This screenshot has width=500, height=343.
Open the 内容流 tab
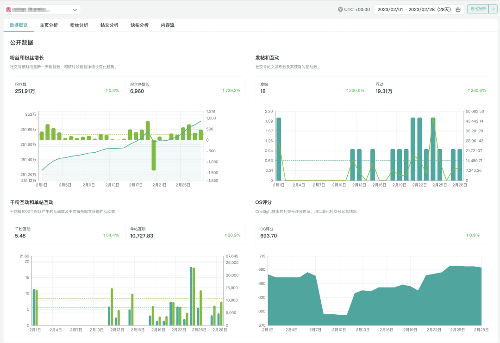pyautogui.click(x=168, y=25)
